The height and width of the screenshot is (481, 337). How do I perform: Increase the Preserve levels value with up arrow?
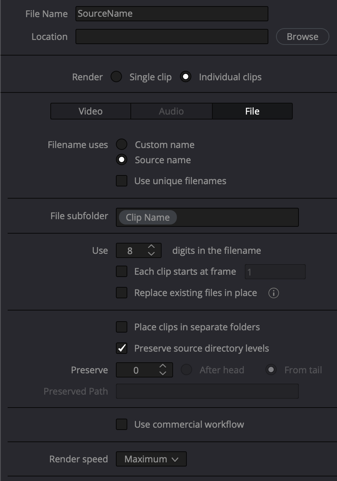pyautogui.click(x=163, y=366)
